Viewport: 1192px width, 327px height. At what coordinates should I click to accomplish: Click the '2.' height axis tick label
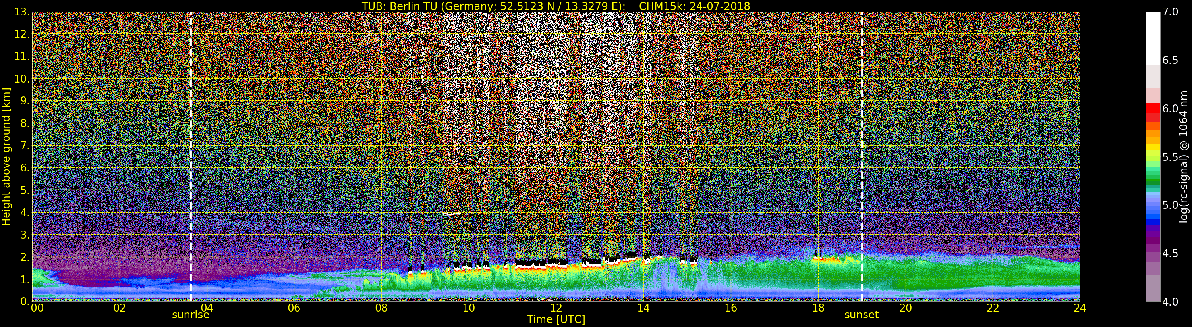[x=25, y=257]
